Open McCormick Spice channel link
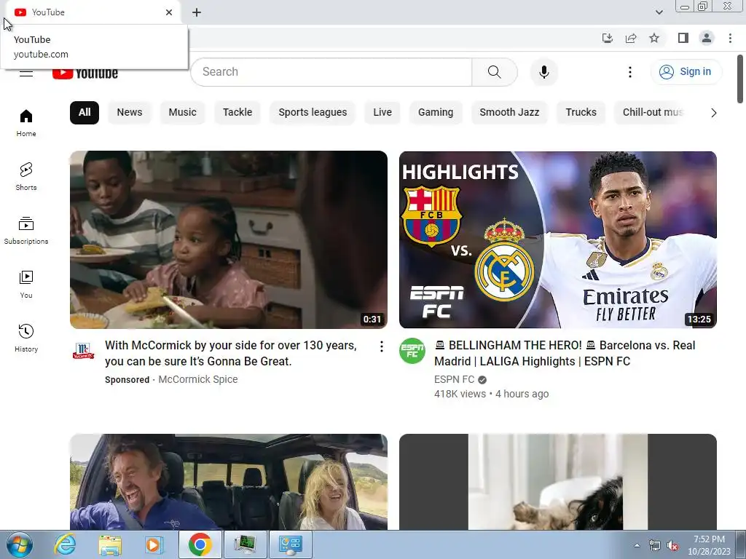This screenshot has height=559, width=746. coord(198,379)
